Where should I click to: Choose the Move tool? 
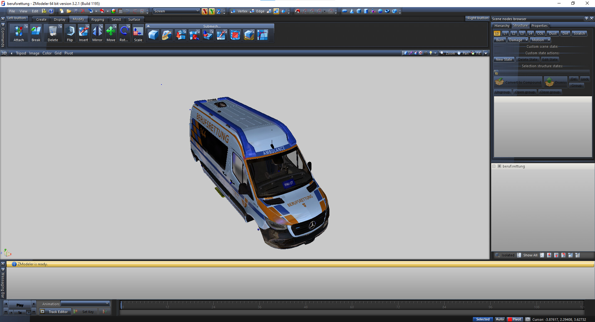[111, 33]
